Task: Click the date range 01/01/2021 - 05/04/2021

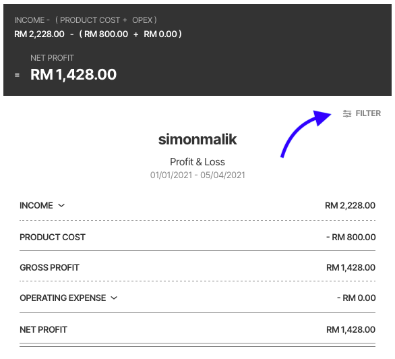Action: 197,175
